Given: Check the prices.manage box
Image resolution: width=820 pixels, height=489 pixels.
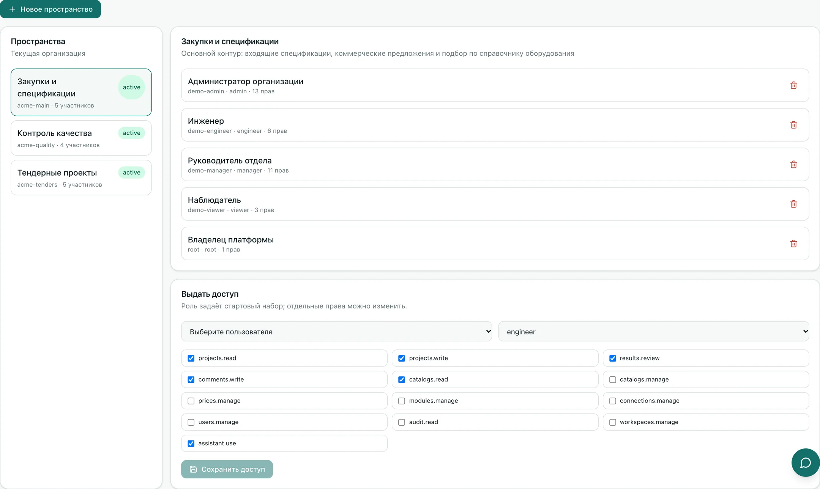Looking at the screenshot, I should tap(191, 401).
